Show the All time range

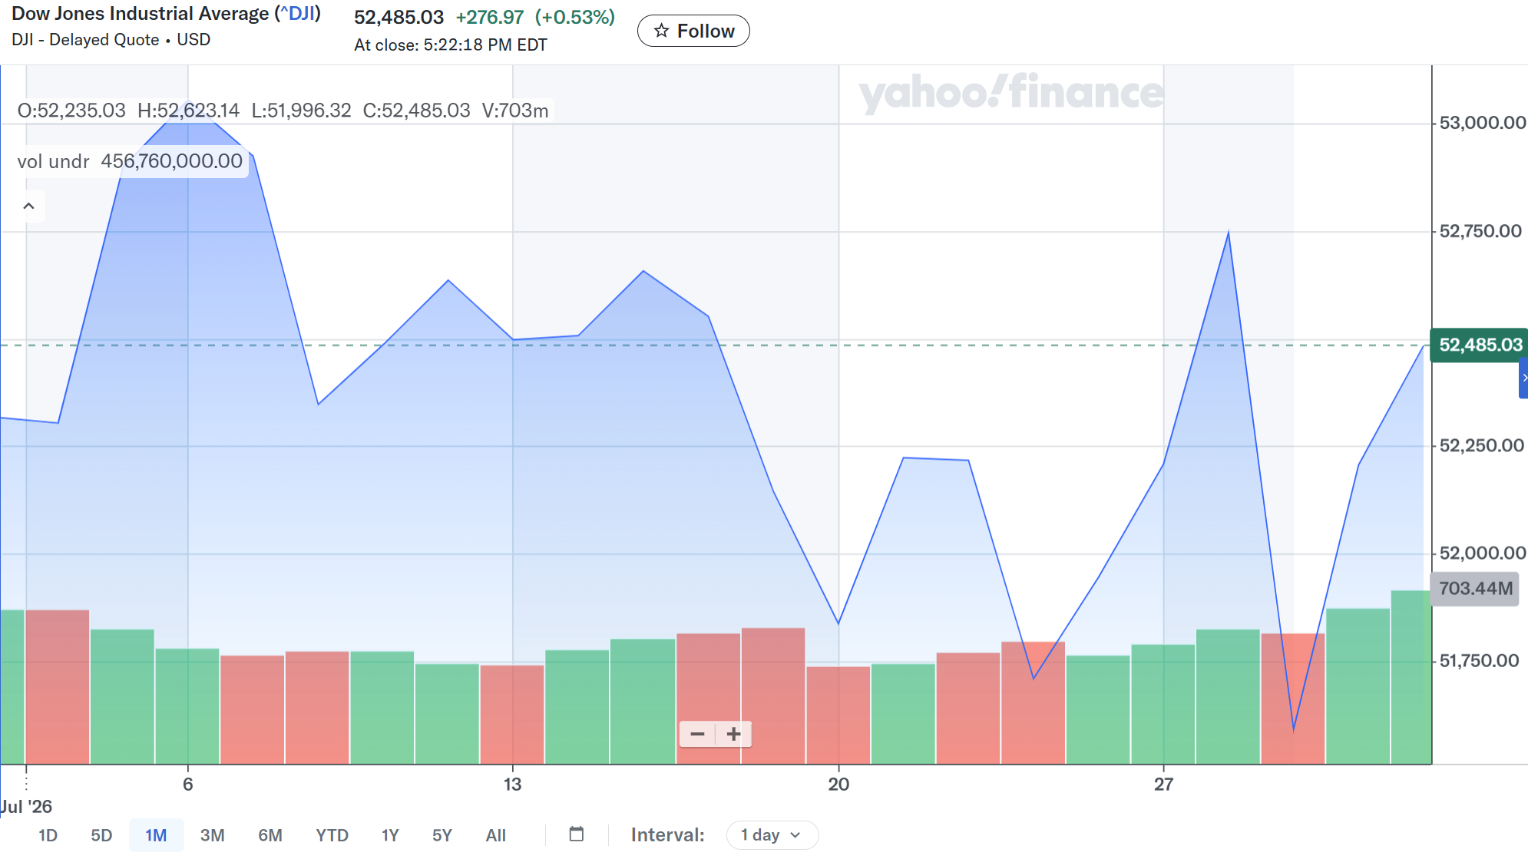click(495, 835)
